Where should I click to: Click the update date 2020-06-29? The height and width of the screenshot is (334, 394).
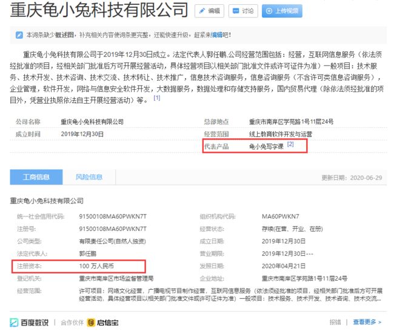click(366, 178)
